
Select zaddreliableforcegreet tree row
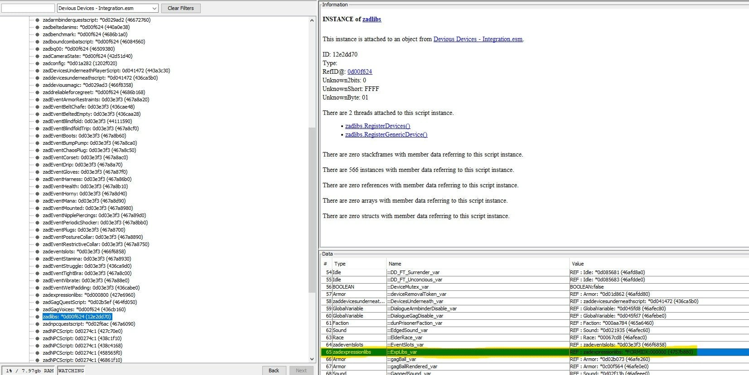[94, 92]
